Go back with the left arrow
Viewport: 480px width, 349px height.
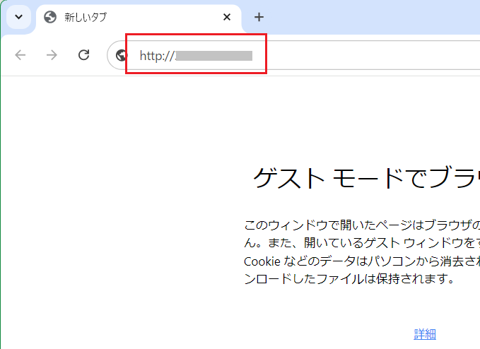pos(21,55)
